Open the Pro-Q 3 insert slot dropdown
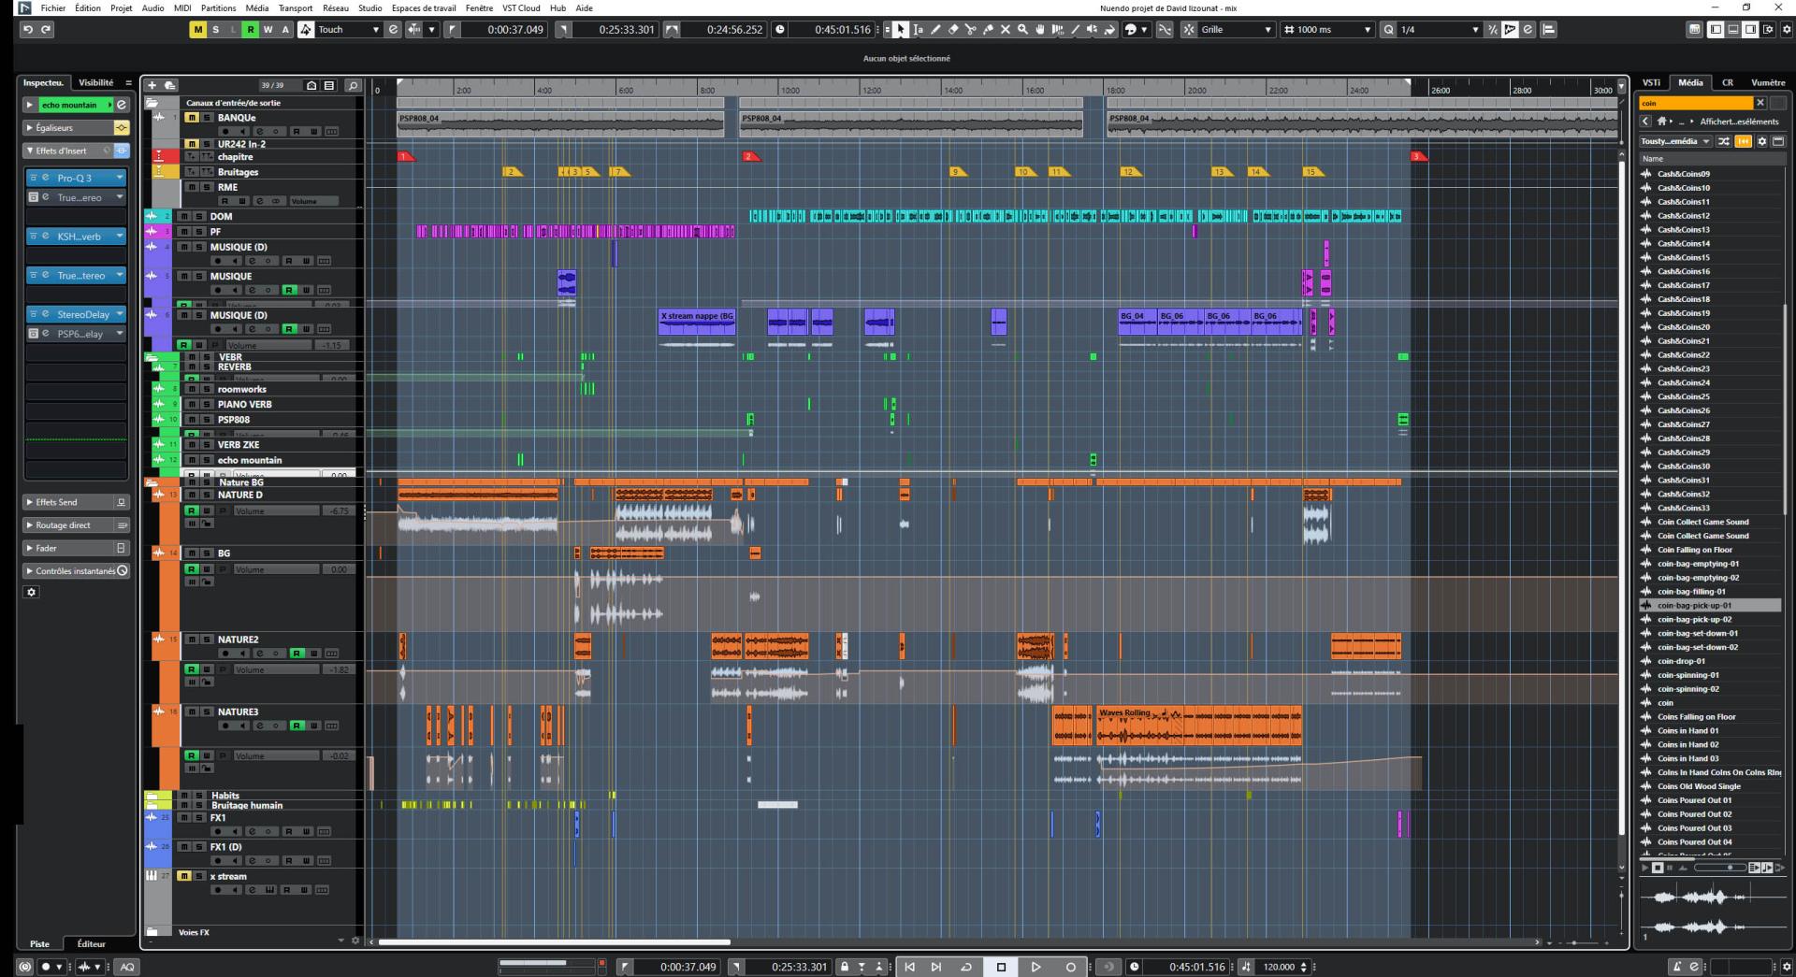The height and width of the screenshot is (977, 1796). 120,178
